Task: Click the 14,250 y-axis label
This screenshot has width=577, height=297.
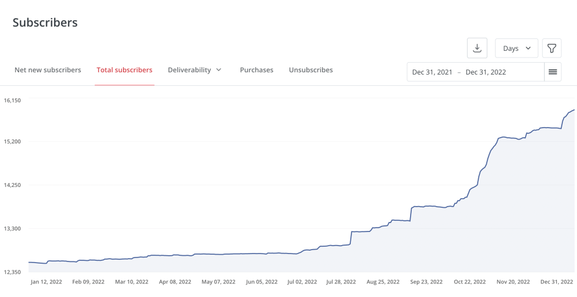Action: click(12, 185)
